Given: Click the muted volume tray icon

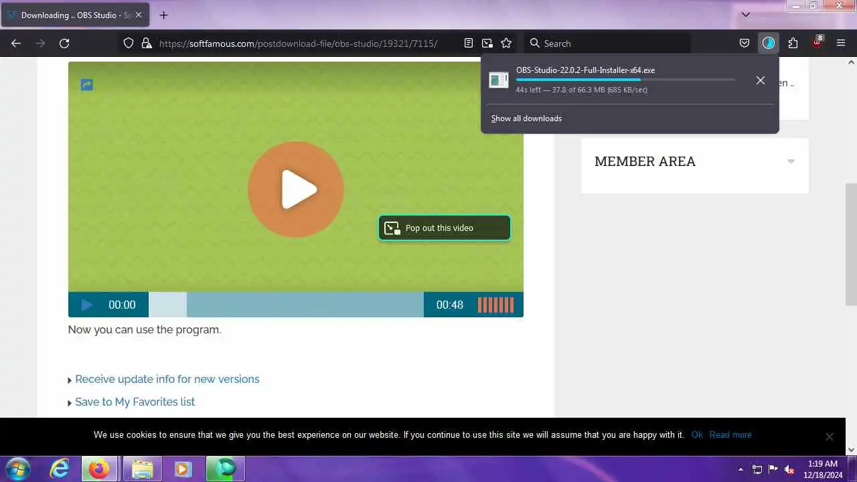Looking at the screenshot, I should [x=790, y=469].
